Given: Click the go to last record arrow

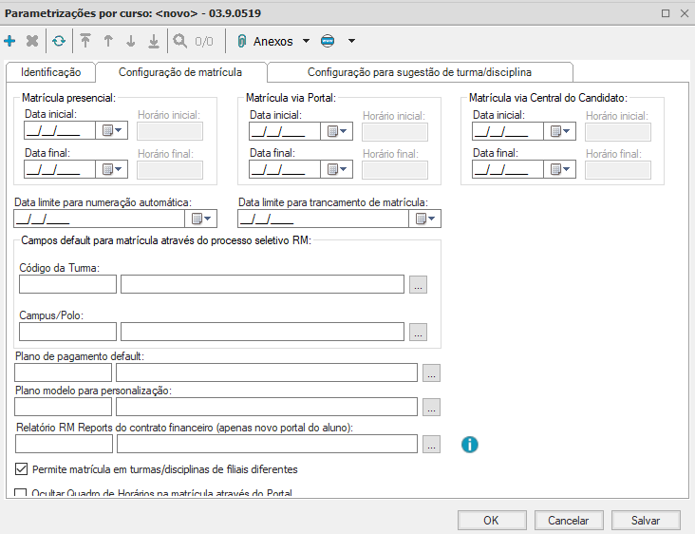Looking at the screenshot, I should coord(154,42).
